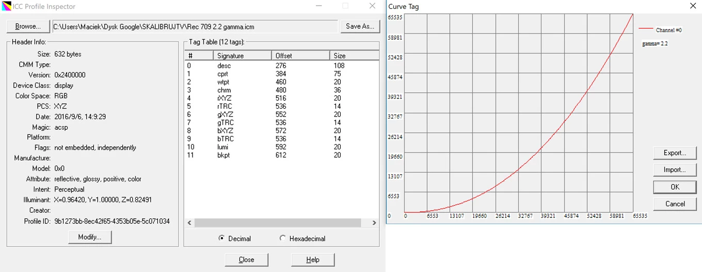Screen dimensions: 702x272
Task: Select the gXYZ tag row
Action: click(281, 114)
